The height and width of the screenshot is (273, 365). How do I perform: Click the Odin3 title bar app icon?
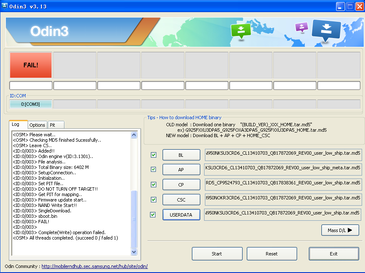[4, 6]
